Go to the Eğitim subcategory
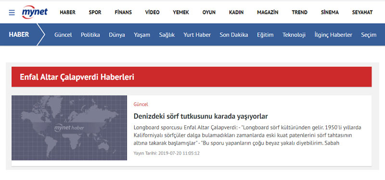The image size is (385, 180). (x=265, y=35)
